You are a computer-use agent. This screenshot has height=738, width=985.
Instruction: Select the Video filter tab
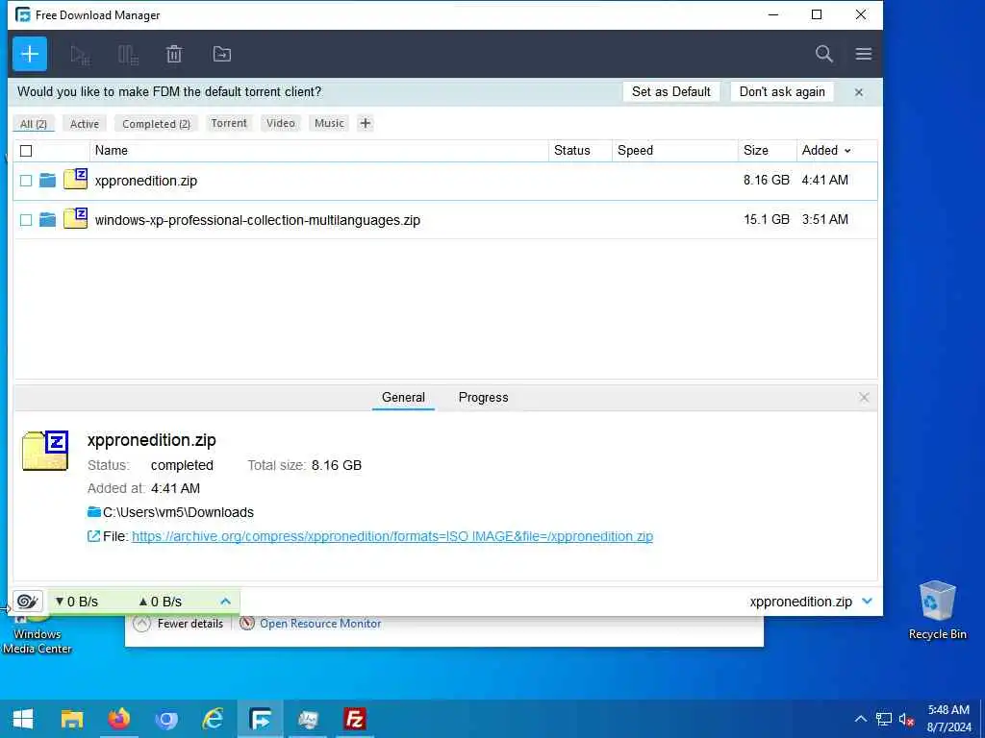tap(280, 123)
